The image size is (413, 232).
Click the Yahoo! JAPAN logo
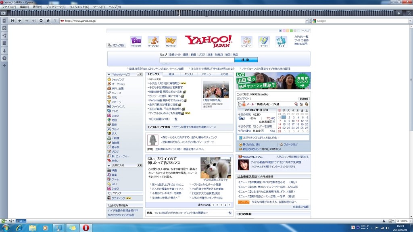[209, 41]
